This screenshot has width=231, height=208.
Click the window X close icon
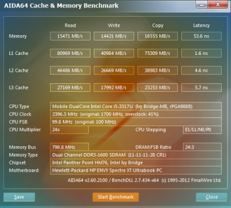coord(218,5)
